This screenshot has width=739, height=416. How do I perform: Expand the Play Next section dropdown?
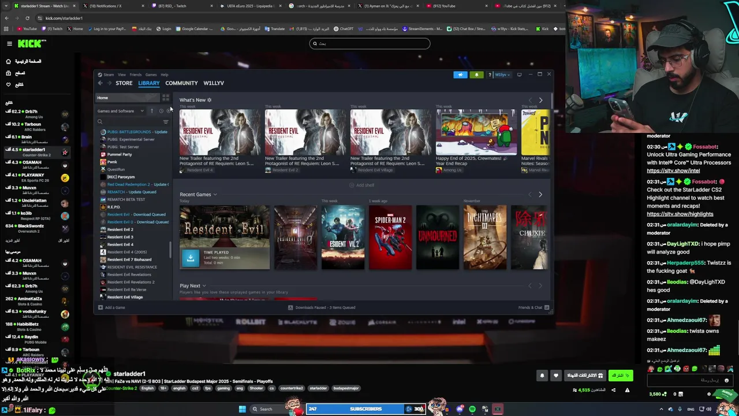[204, 286]
